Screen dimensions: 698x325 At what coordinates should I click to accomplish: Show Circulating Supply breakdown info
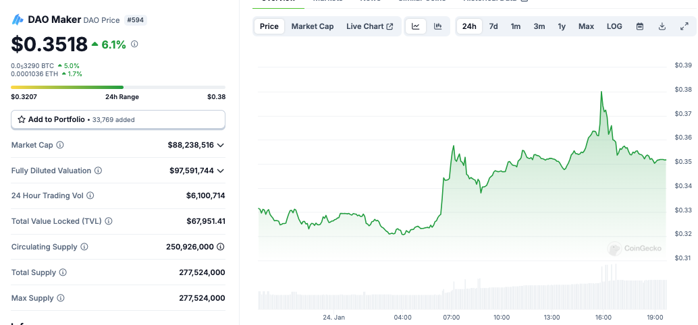[x=221, y=247]
